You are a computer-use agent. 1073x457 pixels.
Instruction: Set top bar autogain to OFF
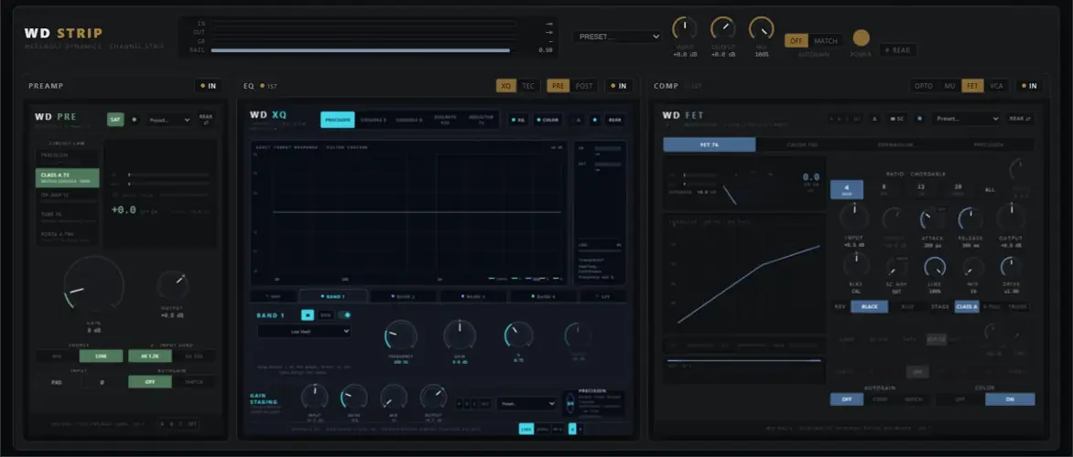[796, 41]
